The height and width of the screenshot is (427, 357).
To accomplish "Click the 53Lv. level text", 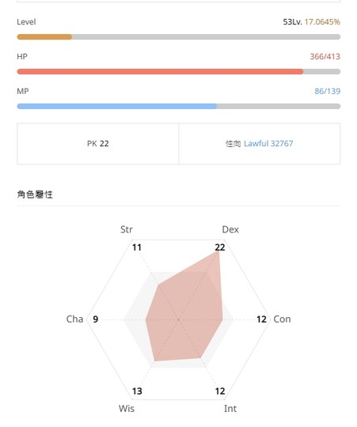I will (292, 22).
